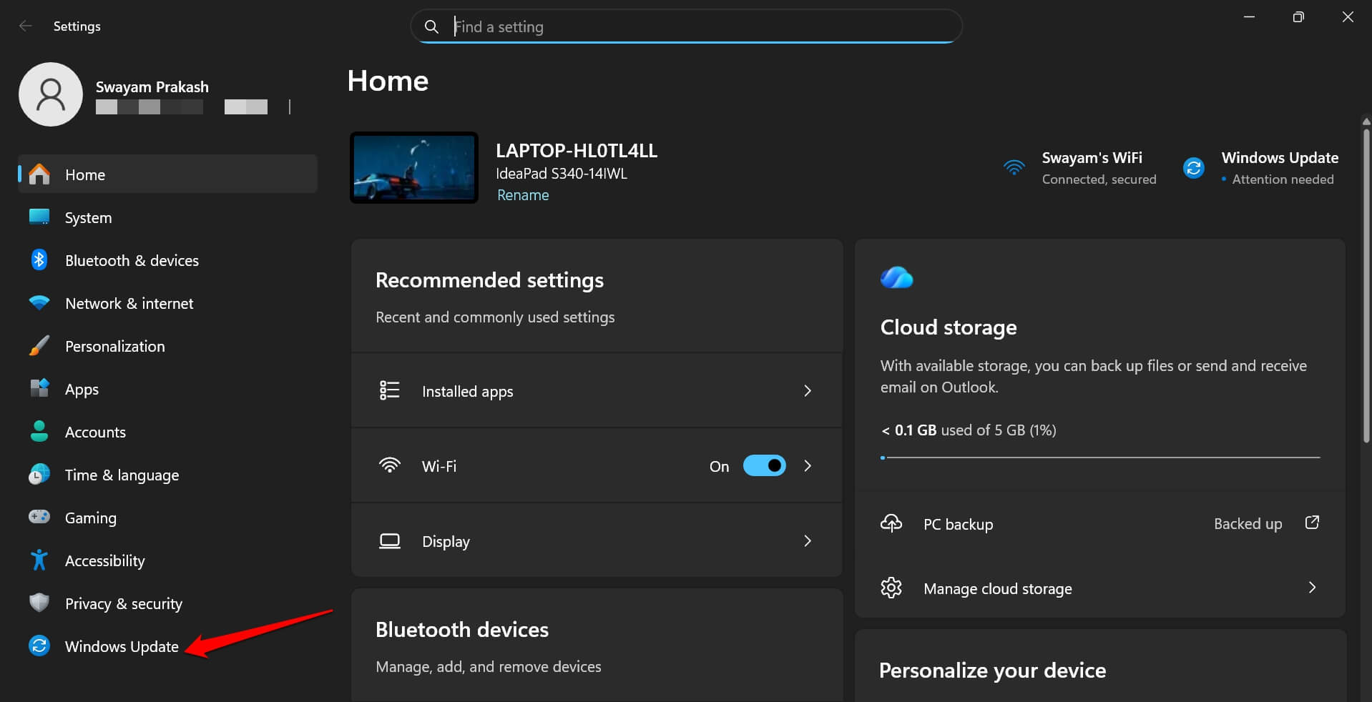The height and width of the screenshot is (702, 1372).
Task: Click the Windows Update sidebar icon
Action: pyautogui.click(x=39, y=646)
